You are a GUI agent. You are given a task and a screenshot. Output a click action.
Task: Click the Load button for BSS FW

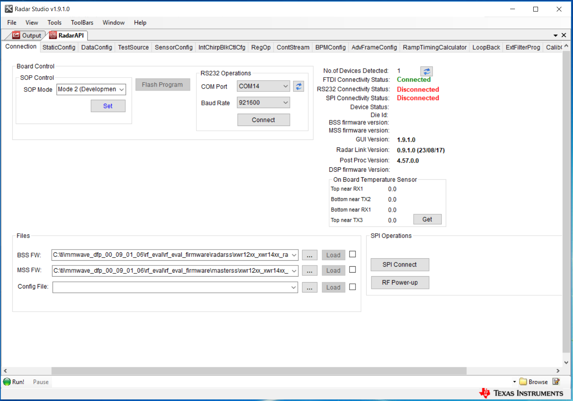pos(333,255)
